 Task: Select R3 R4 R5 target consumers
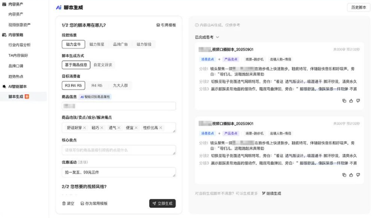(73, 86)
